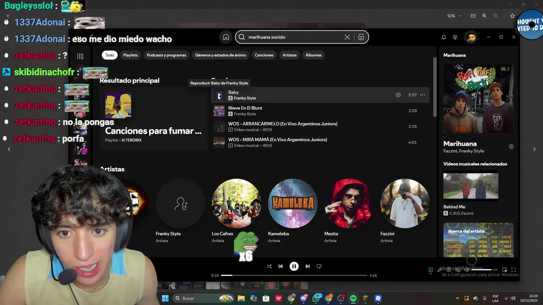Open the Fazzini artist card
Image resolution: width=543 pixels, height=305 pixels.
405,211
